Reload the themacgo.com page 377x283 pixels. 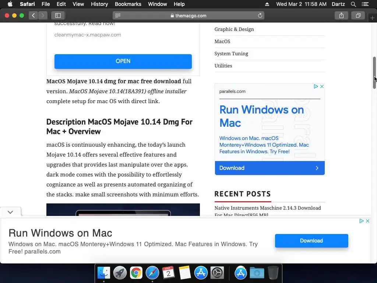[x=260, y=15]
